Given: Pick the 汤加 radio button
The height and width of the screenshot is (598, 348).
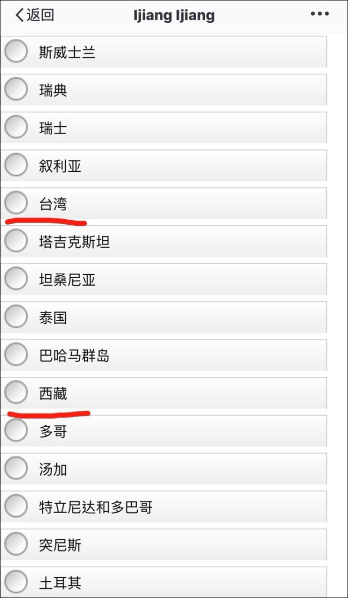Looking at the screenshot, I should [16, 468].
